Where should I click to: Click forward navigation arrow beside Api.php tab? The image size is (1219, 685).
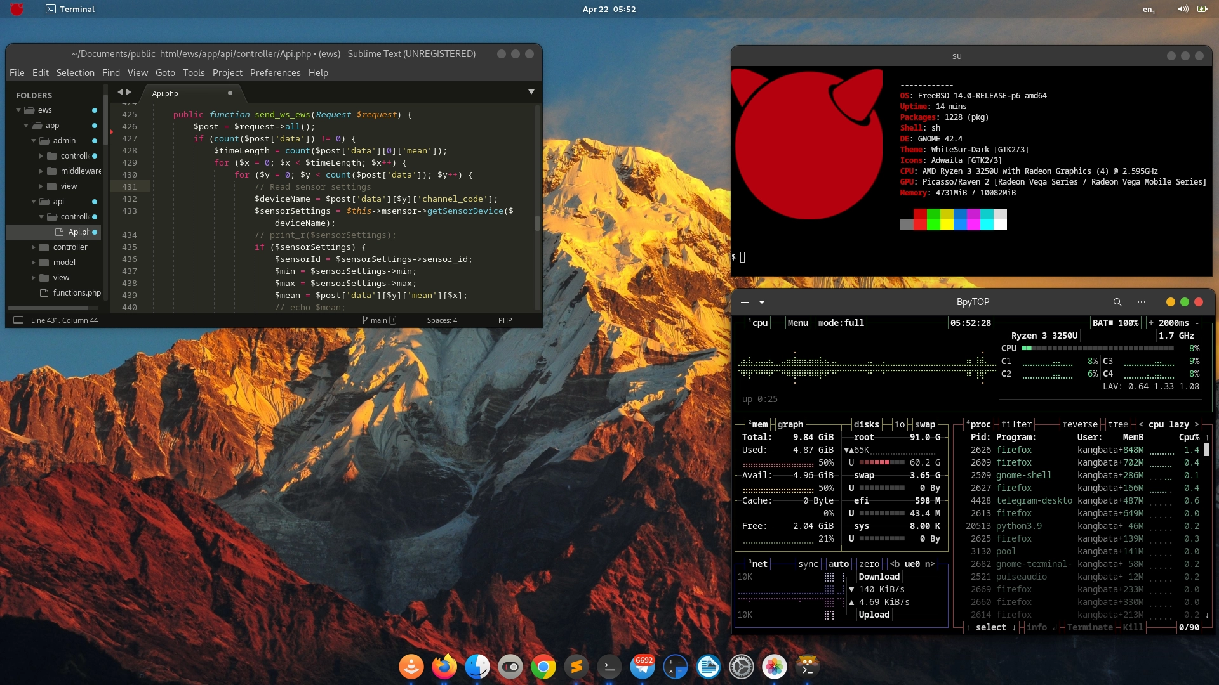click(x=129, y=93)
